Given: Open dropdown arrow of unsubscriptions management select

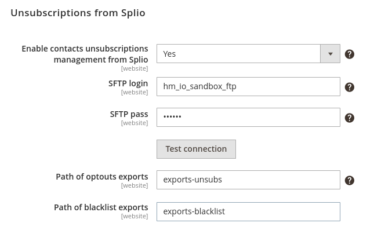Looking at the screenshot, I should [330, 54].
